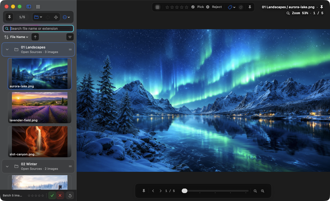Select the slot-canyon.png thumbnail
The image size is (330, 201).
40,142
